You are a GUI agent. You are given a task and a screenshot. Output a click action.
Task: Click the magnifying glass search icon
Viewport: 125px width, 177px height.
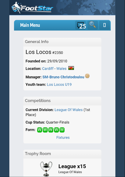93,25
